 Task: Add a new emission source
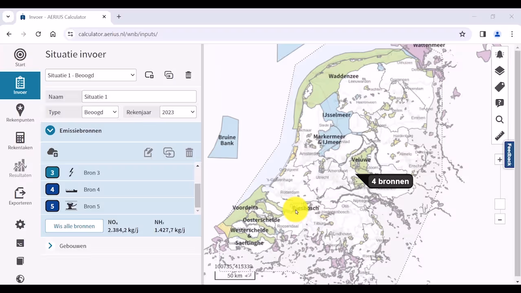point(53,153)
